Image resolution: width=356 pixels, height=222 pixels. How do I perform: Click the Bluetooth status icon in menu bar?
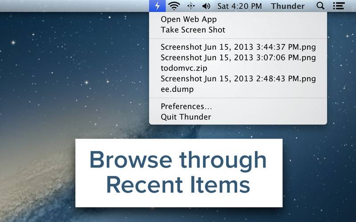pos(191,6)
